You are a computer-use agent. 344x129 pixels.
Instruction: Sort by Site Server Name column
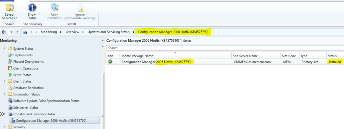[x=256, y=56]
